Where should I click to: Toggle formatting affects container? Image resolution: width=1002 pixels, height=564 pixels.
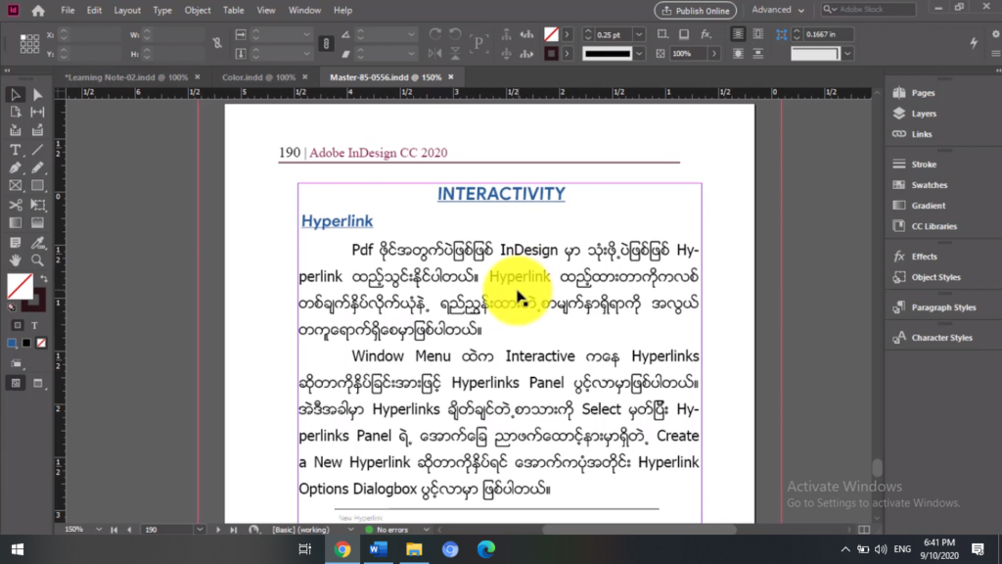pyautogui.click(x=18, y=325)
